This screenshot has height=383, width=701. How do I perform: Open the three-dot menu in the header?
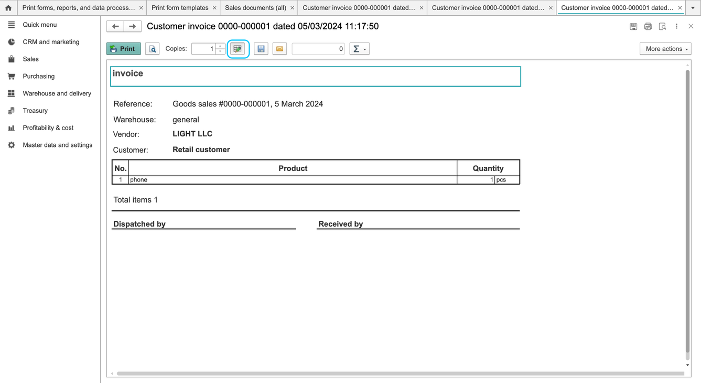tap(676, 27)
